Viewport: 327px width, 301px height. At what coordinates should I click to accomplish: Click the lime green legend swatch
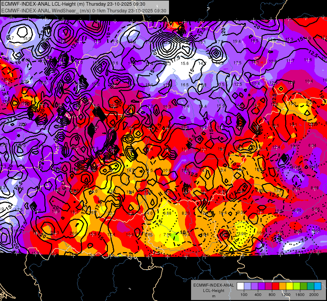click(x=297, y=286)
